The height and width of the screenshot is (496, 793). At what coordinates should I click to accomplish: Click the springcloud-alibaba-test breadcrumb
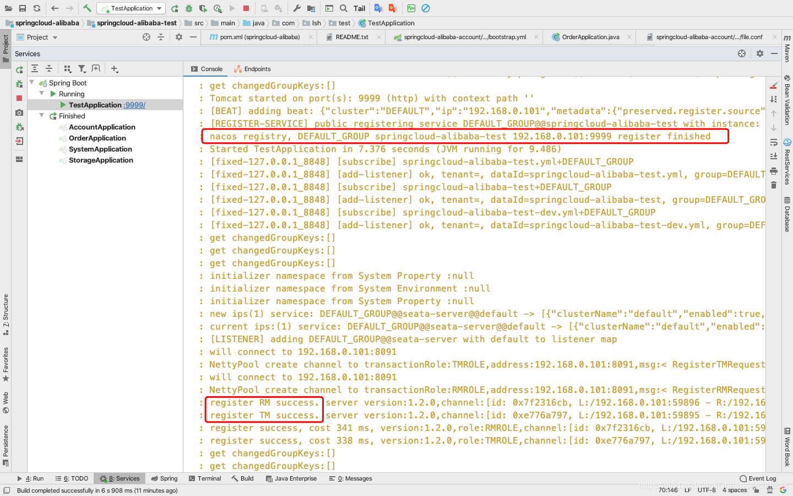132,23
